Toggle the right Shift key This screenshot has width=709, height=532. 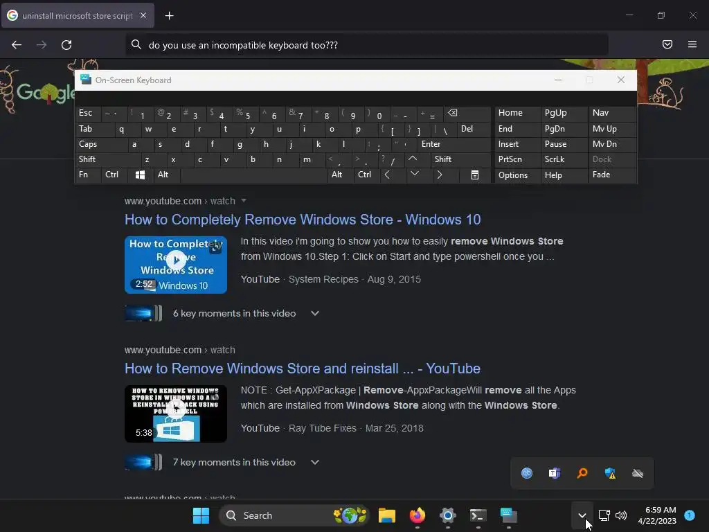point(460,159)
